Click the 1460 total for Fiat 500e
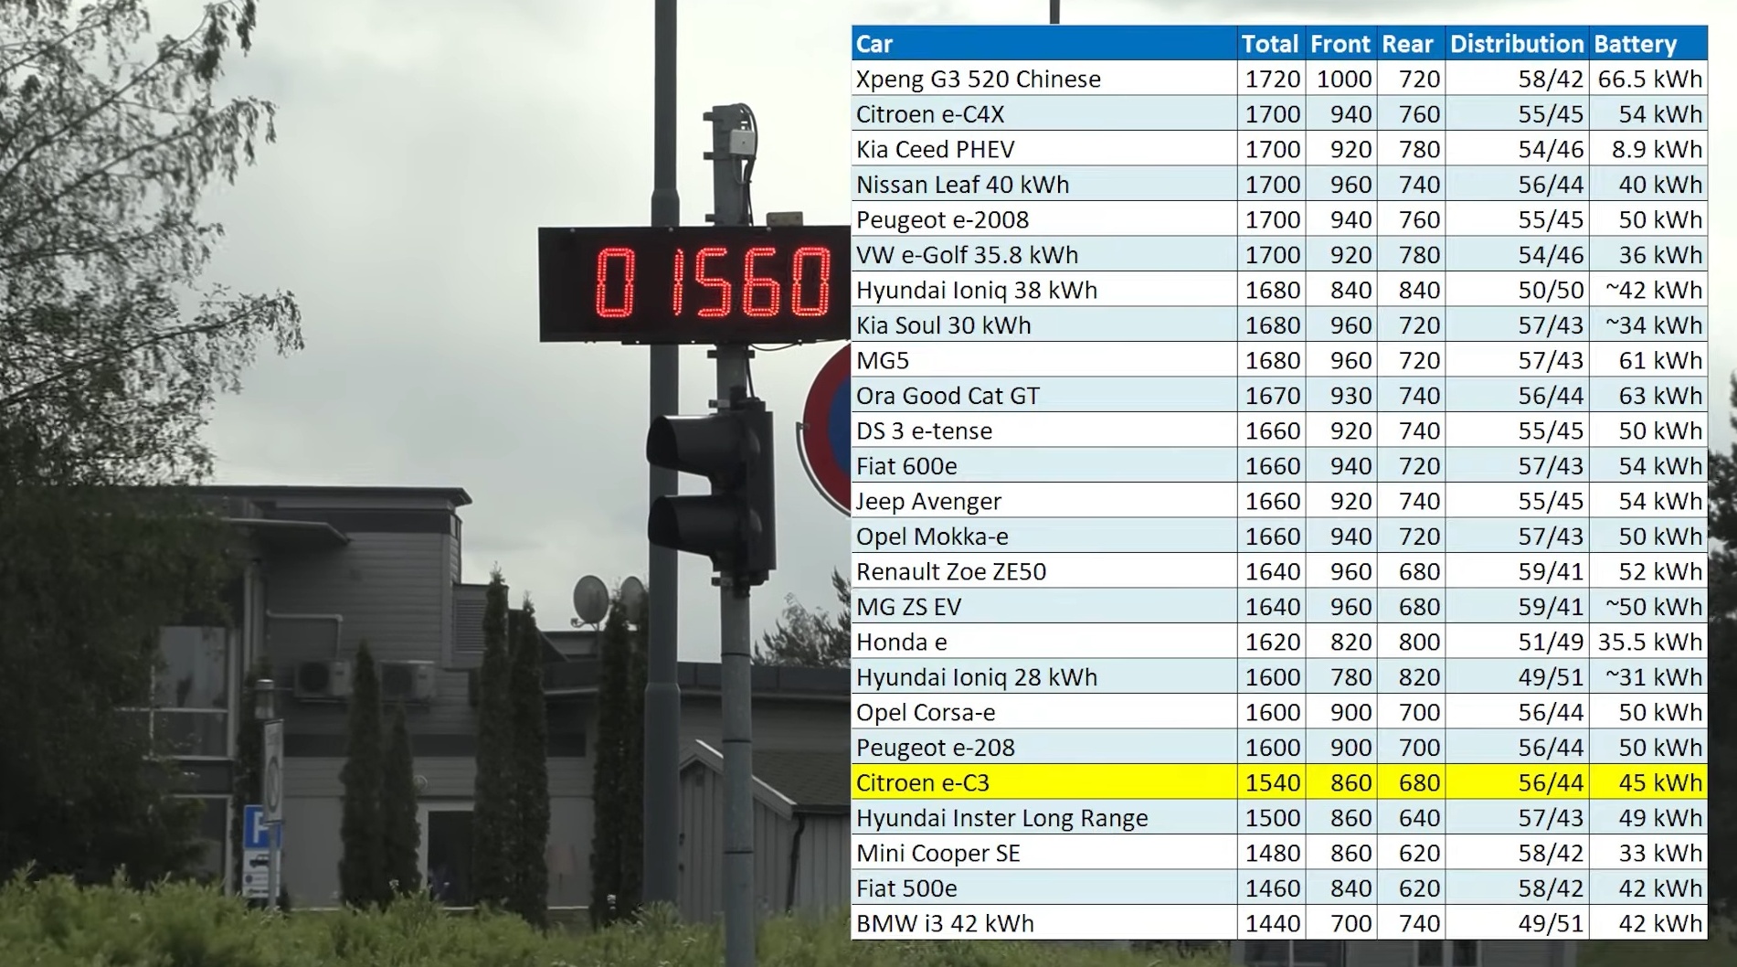Screen dimensions: 1737x967 coord(1272,888)
